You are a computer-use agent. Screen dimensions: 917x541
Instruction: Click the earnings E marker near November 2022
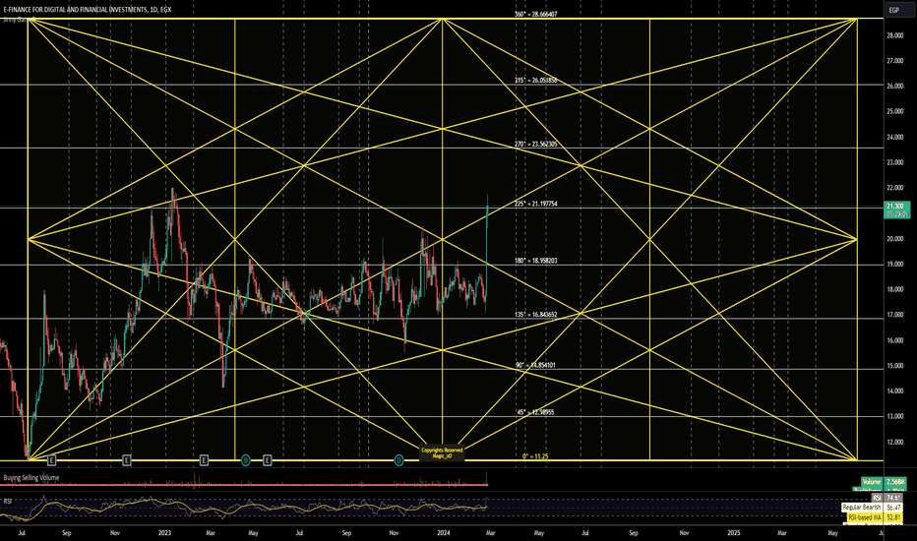[126, 461]
